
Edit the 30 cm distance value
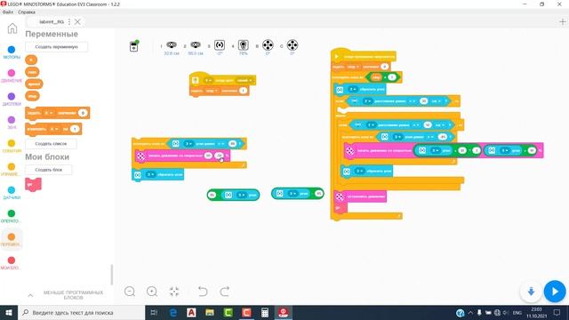coord(423,100)
